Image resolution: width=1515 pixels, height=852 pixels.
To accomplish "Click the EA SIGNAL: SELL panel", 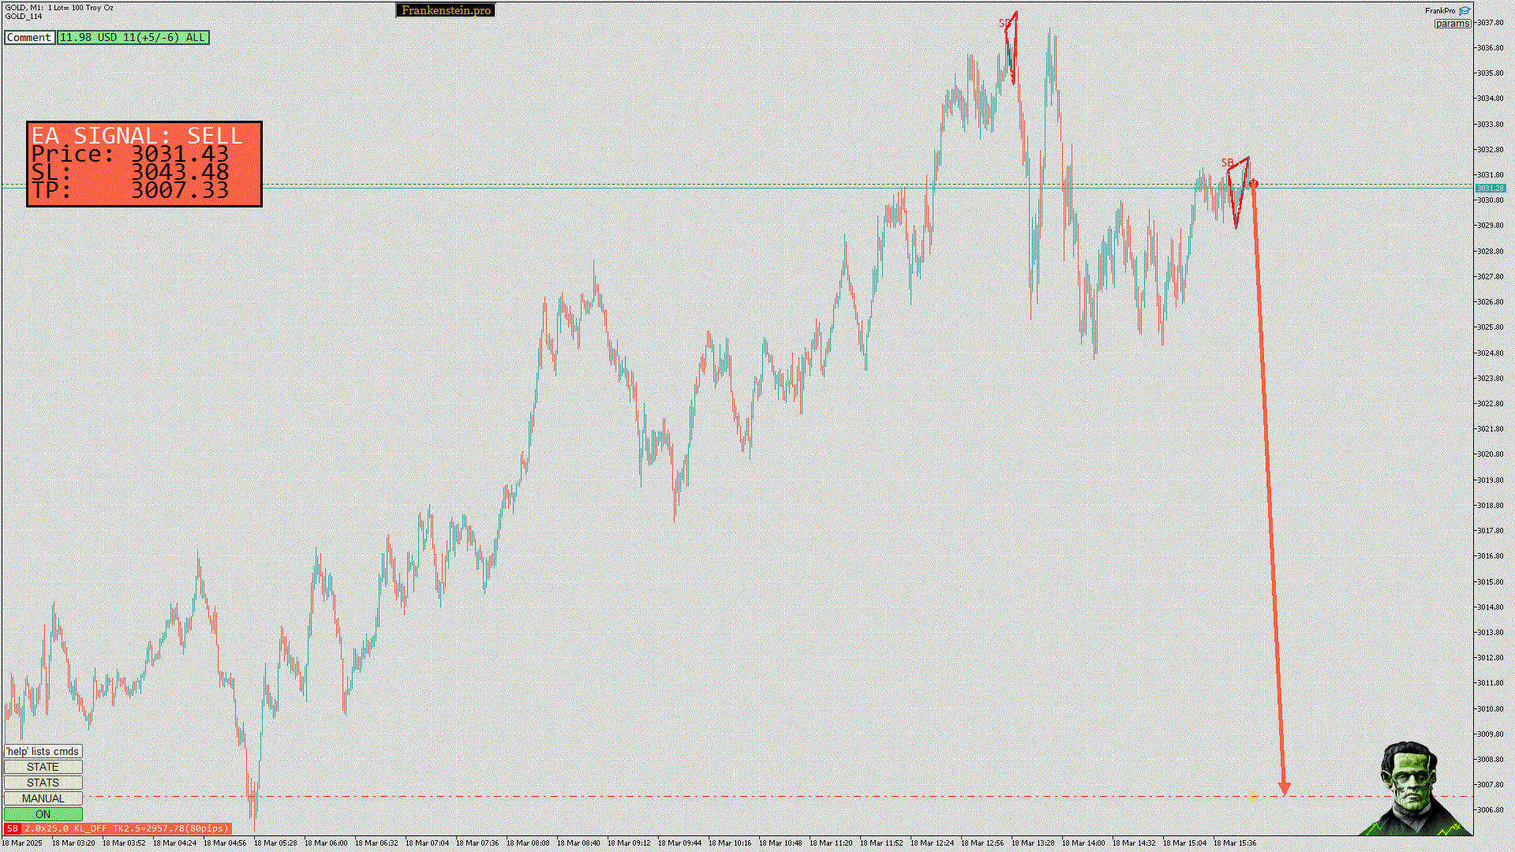I will [144, 164].
